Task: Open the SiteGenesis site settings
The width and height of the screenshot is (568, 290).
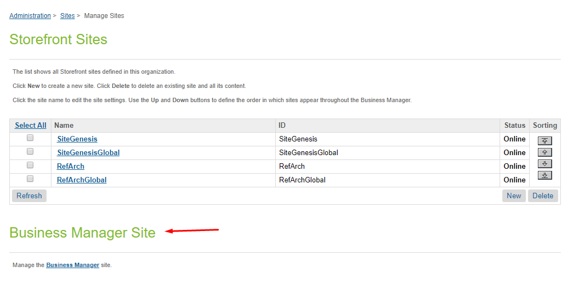Action: pyautogui.click(x=77, y=139)
